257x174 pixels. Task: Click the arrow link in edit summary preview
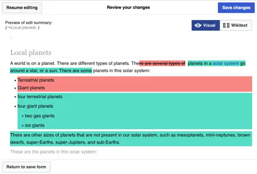pyautogui.click(x=9, y=27)
